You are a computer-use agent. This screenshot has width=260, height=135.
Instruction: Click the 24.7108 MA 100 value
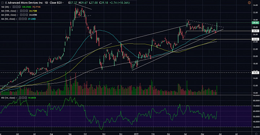[x=33, y=11]
